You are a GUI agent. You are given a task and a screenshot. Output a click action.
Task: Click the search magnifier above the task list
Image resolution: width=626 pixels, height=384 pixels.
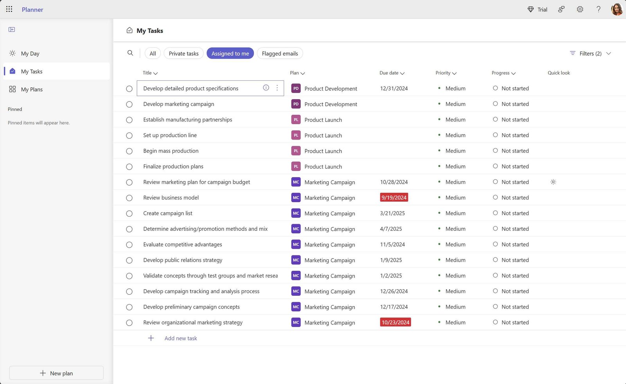(130, 53)
